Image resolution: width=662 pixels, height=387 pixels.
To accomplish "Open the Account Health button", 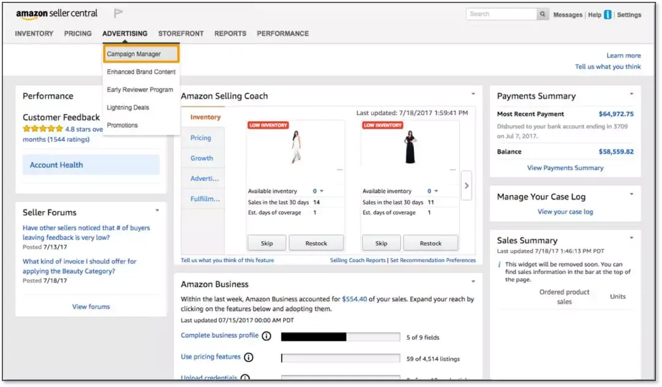I will (91, 165).
